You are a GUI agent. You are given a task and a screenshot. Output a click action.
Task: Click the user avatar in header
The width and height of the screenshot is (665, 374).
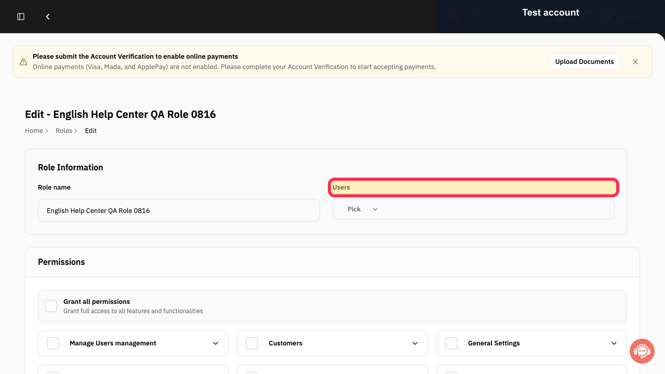(610, 17)
